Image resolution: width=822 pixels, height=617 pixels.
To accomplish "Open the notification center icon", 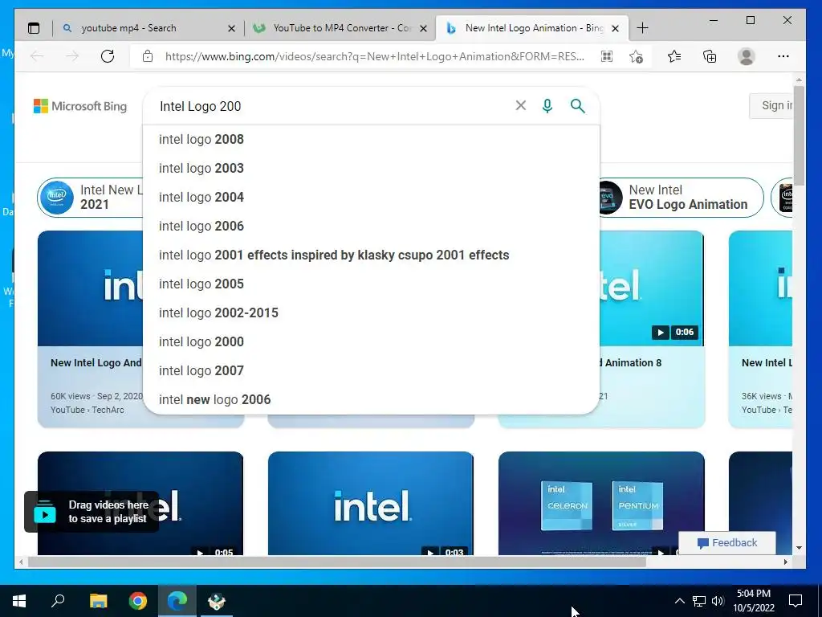I will tap(796, 601).
